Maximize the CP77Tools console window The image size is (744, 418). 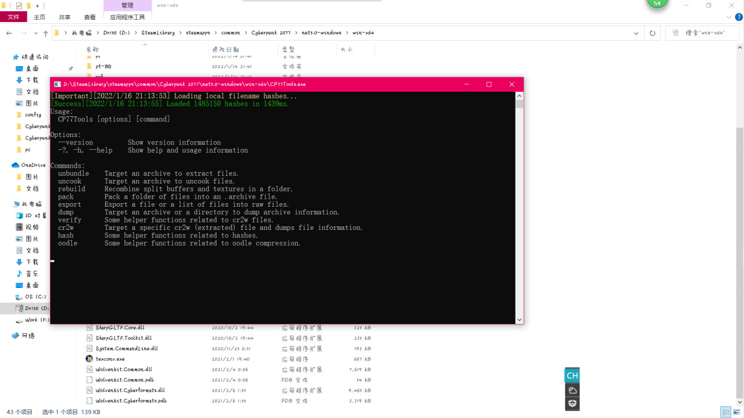pyautogui.click(x=489, y=84)
